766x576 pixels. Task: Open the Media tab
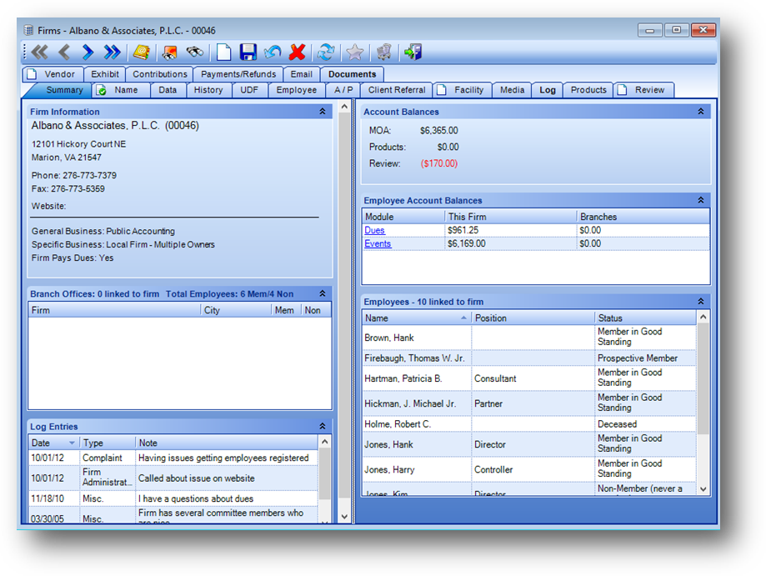(x=512, y=90)
